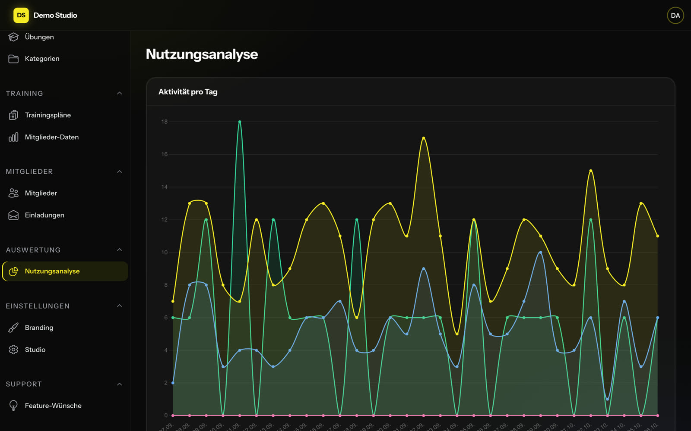Open the Kategorien menu entry
Viewport: 691px width, 431px height.
(65, 59)
